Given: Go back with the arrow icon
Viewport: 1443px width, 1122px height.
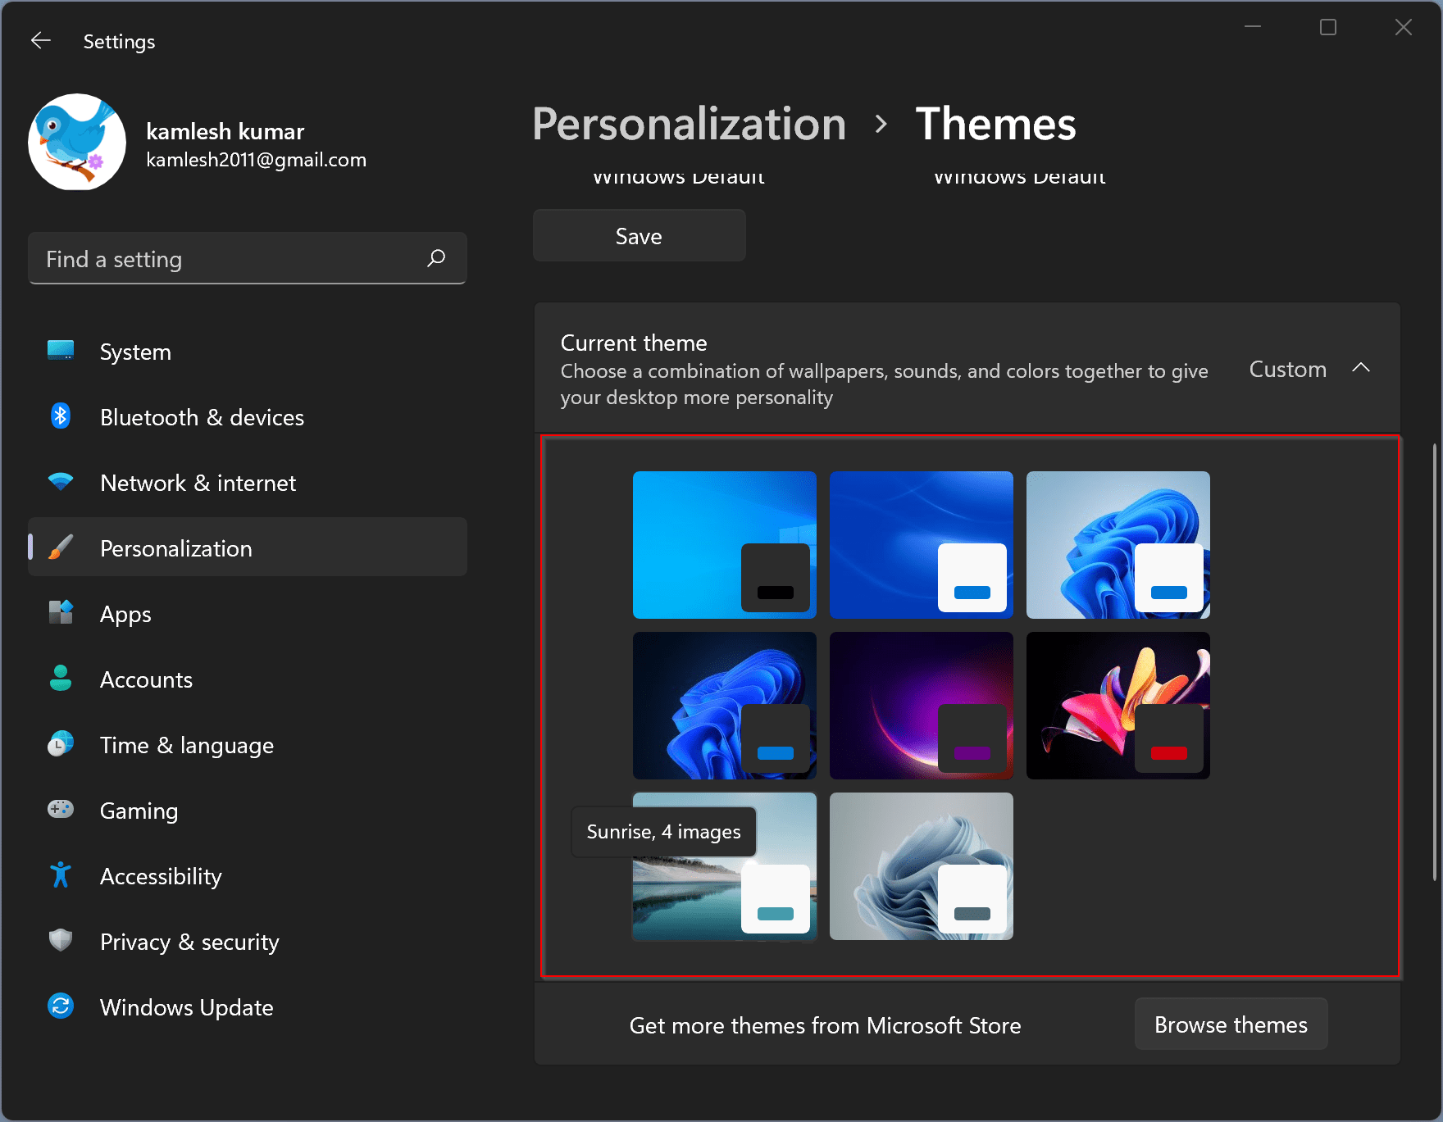Looking at the screenshot, I should (41, 41).
